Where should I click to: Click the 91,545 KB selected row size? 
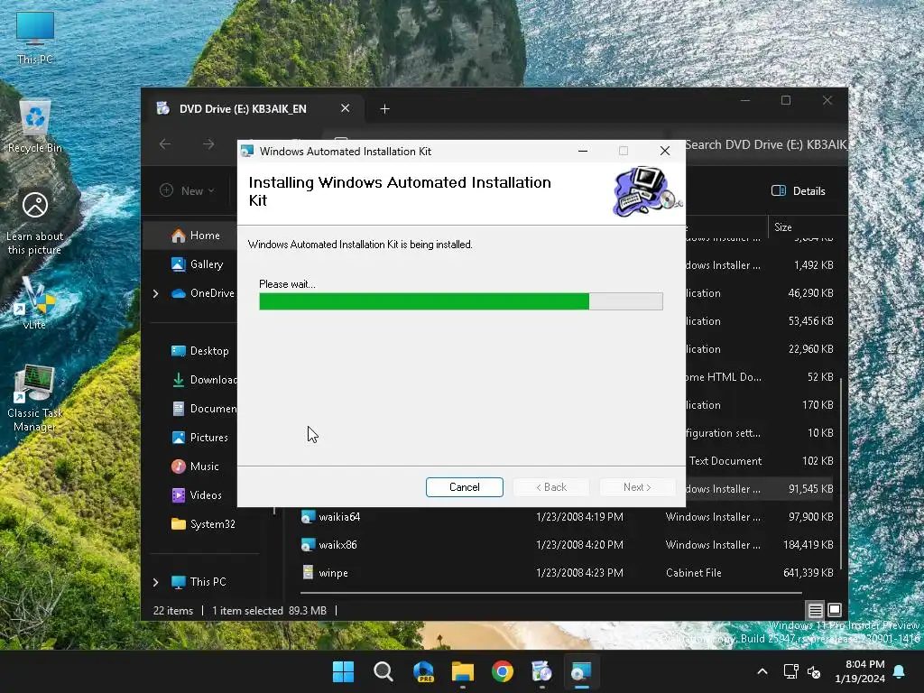pos(811,489)
